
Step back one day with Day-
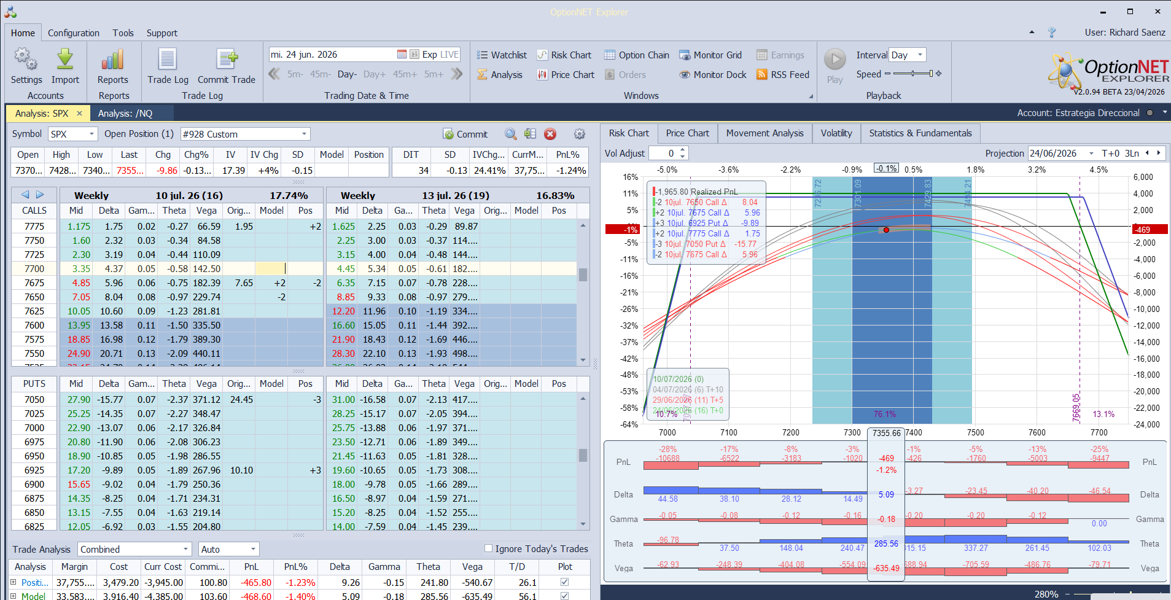click(x=347, y=74)
